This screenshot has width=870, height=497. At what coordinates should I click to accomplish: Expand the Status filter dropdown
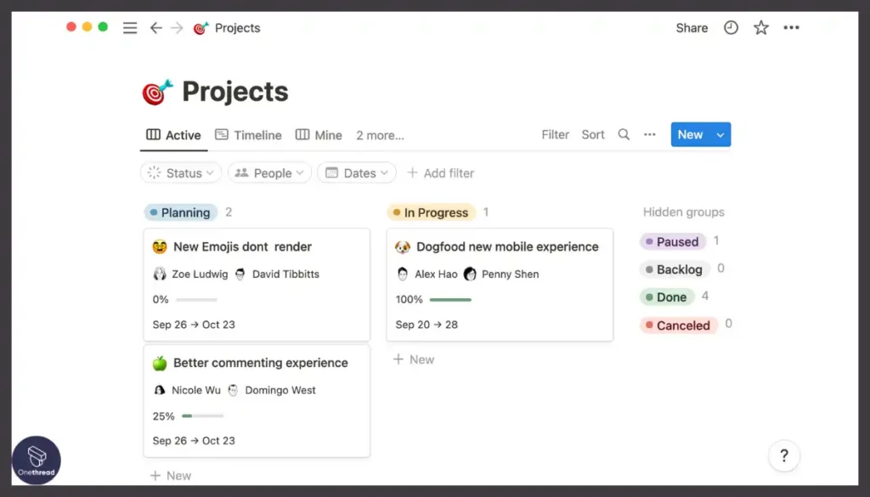coord(180,172)
